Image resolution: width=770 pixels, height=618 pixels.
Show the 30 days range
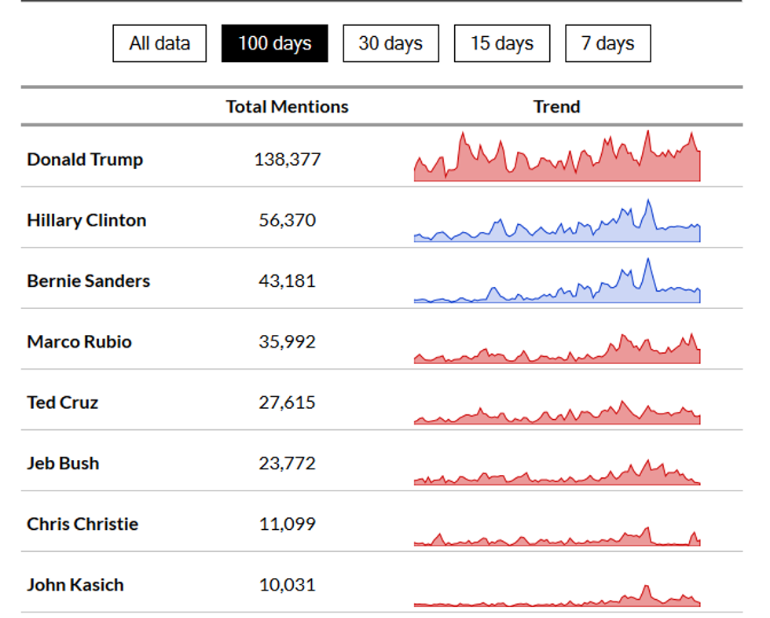[x=390, y=43]
